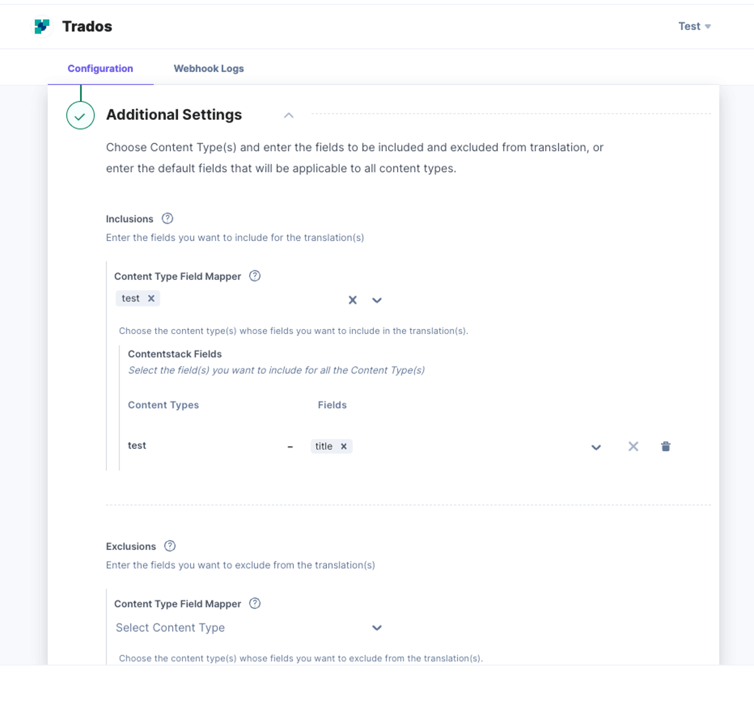Click the Exclusions help question mark icon
The height and width of the screenshot is (714, 754).
(170, 546)
